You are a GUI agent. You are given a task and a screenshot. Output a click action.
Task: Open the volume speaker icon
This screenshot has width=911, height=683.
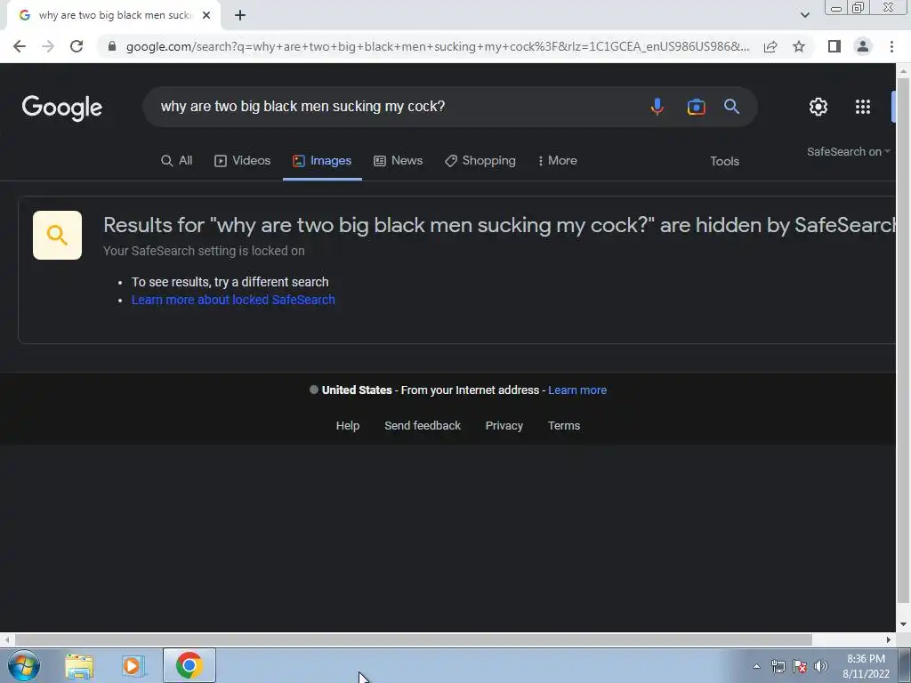[821, 666]
